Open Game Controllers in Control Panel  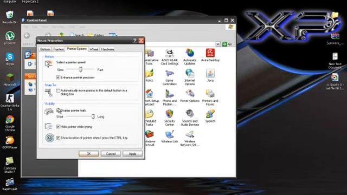coord(170,77)
